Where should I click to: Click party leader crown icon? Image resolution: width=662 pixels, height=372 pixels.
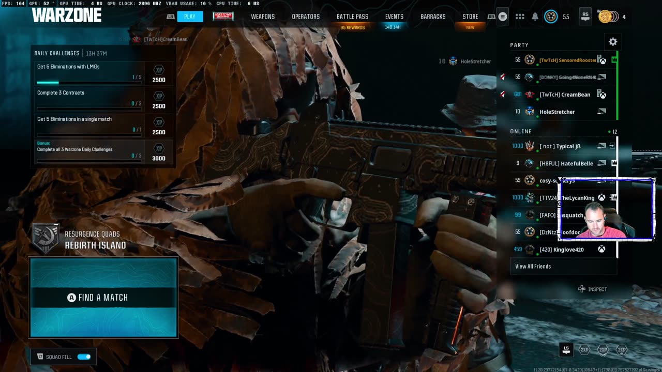click(614, 60)
